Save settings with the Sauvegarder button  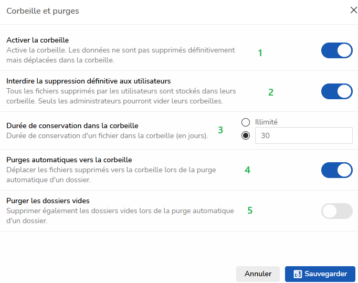point(320,274)
